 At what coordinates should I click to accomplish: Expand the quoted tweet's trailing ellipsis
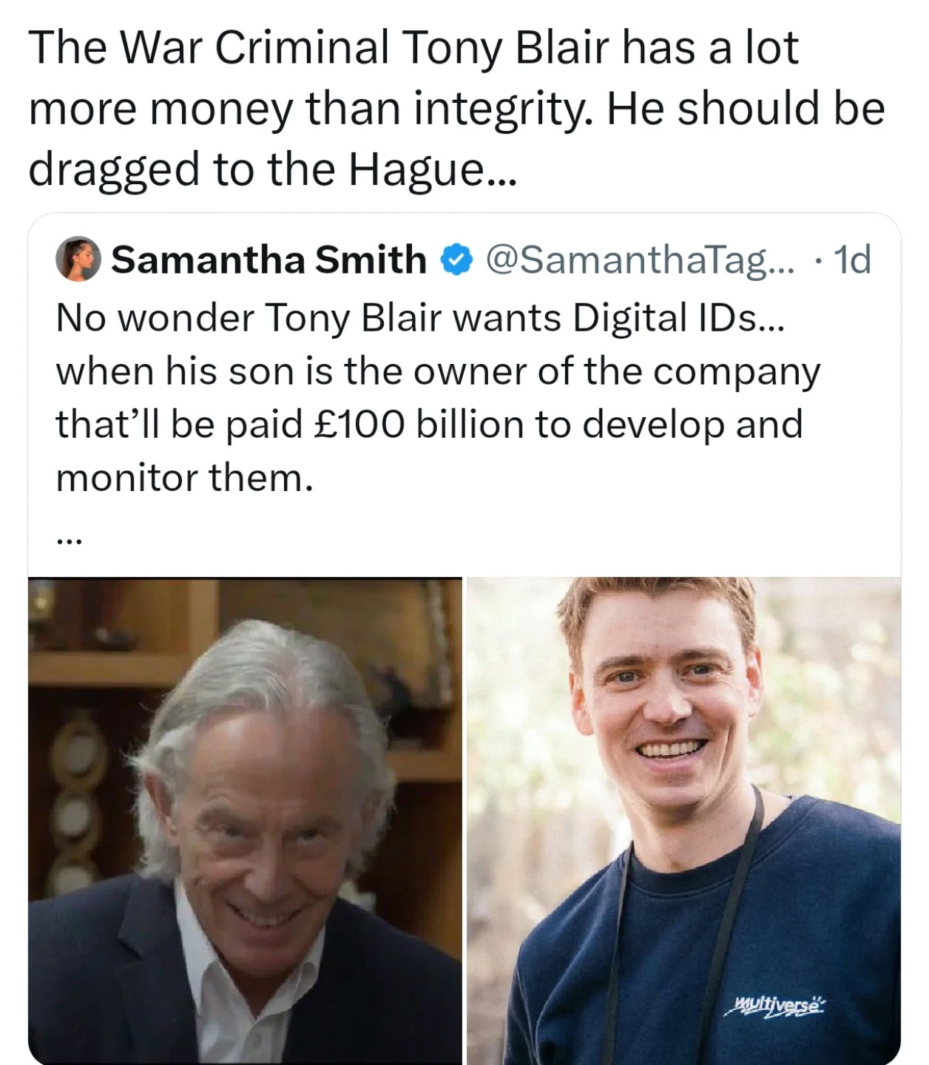(x=71, y=541)
